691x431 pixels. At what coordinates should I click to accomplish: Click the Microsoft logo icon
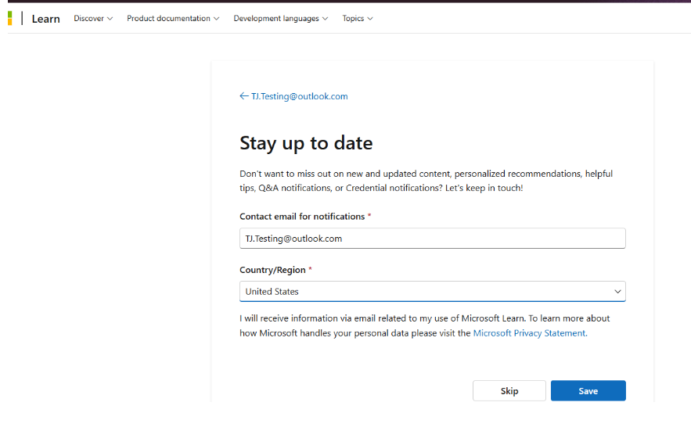(9, 19)
